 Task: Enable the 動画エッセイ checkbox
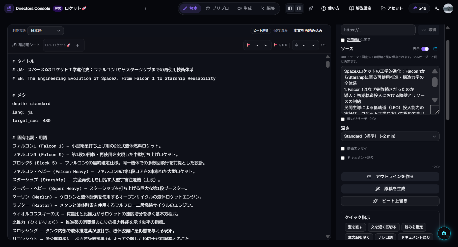[x=343, y=149]
